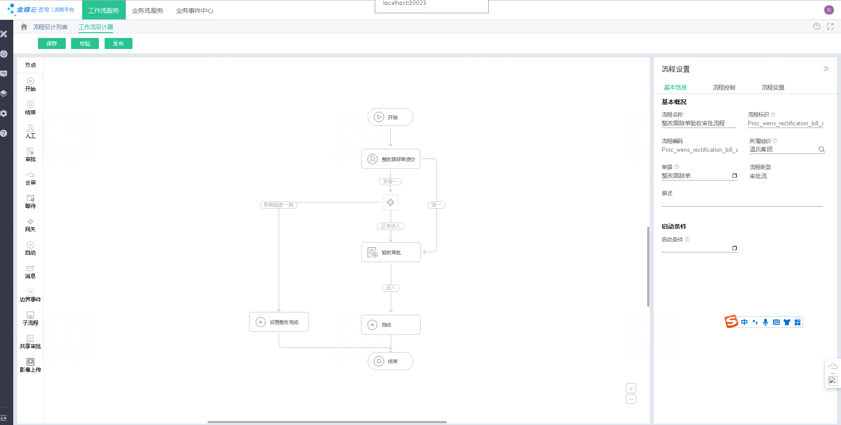This screenshot has width=841, height=425.
Task: Select the 结束 node on the canvas
Action: pyautogui.click(x=390, y=361)
